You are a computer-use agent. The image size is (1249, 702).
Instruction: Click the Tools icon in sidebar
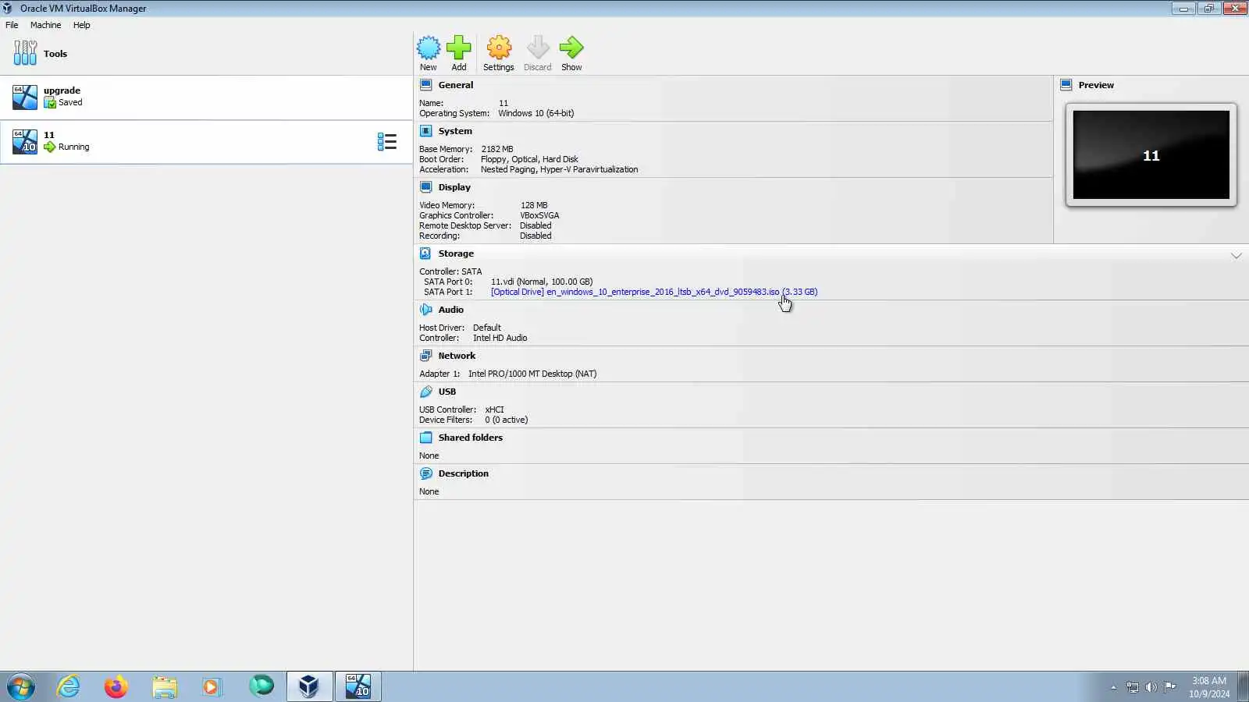[25, 53]
